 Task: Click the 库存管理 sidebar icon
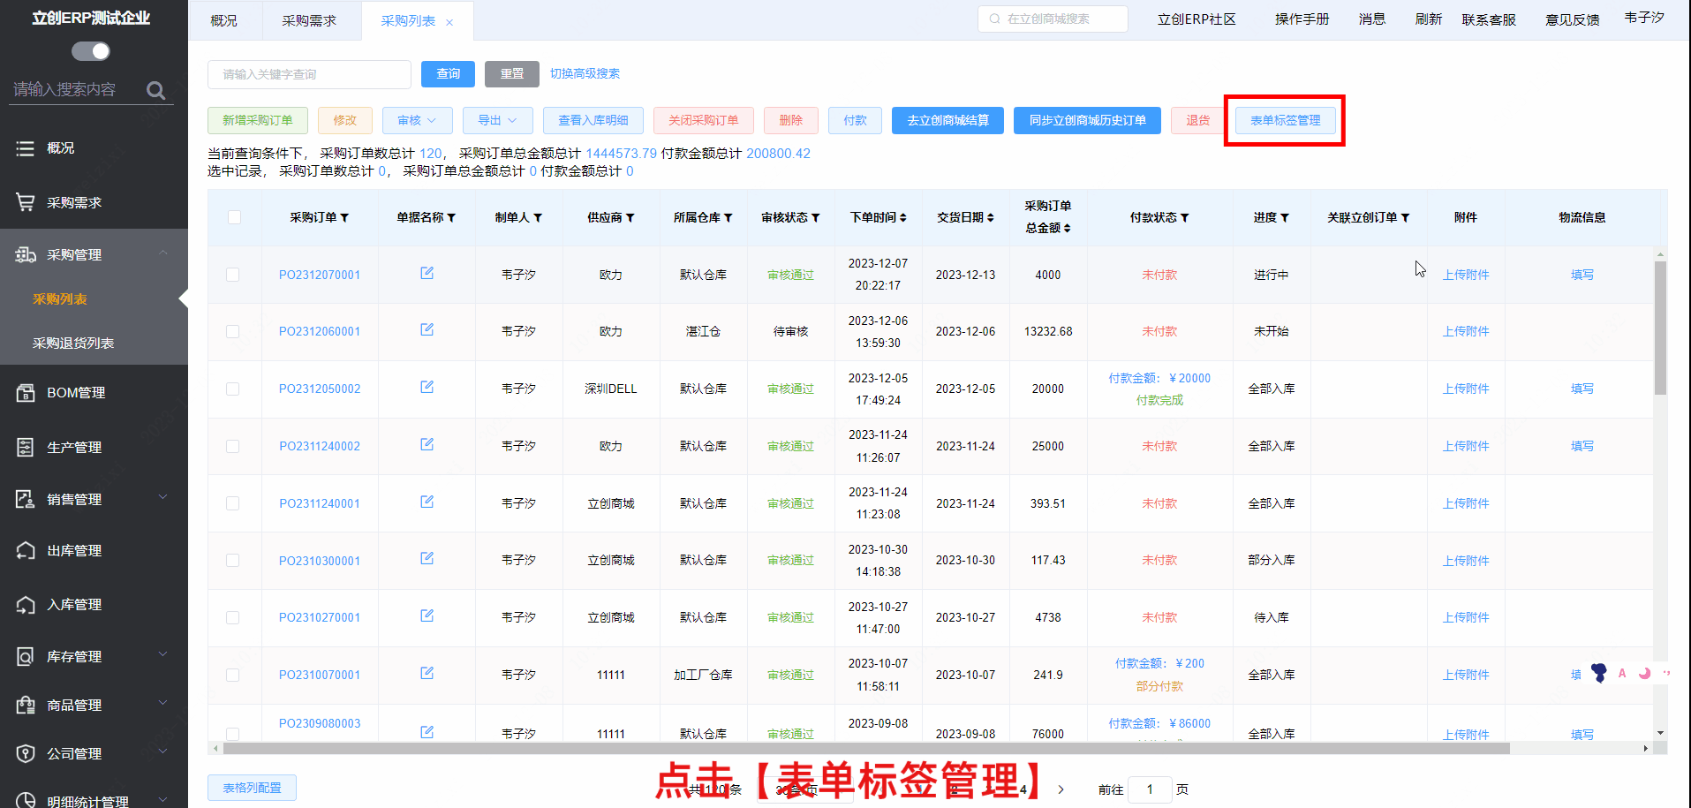(26, 657)
